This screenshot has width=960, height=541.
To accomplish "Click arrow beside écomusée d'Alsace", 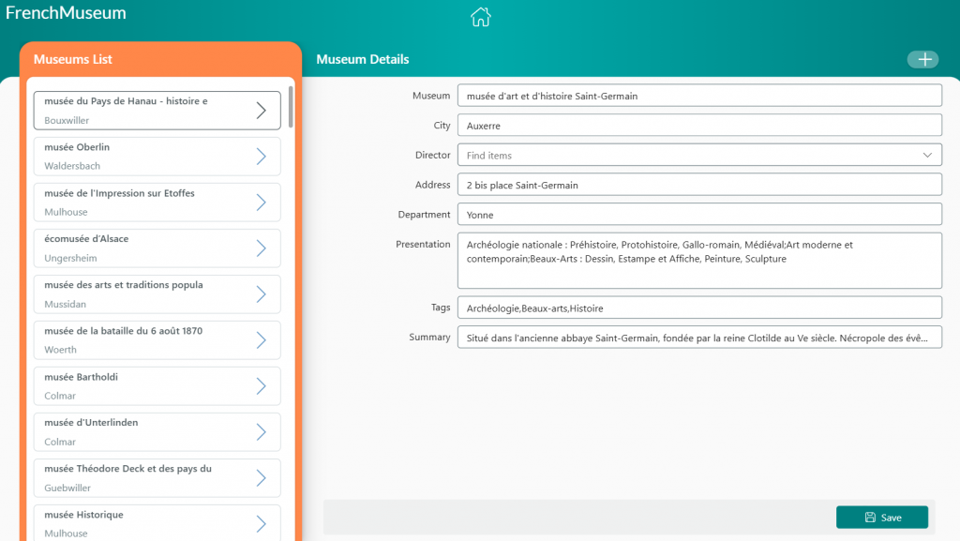I will [x=262, y=248].
